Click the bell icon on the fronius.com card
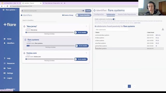Image resolution: width=166 pixels, height=93 pixels. pyautogui.click(x=24, y=53)
